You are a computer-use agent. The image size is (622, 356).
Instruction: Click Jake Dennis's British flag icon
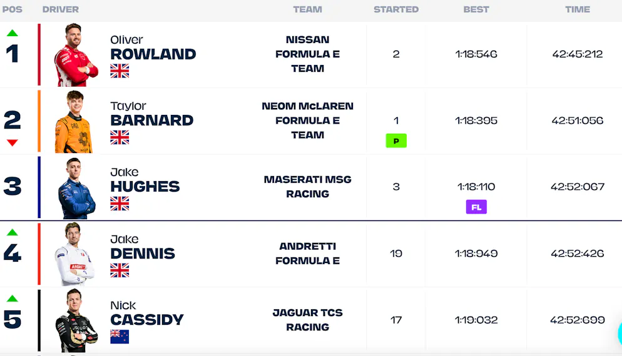pyautogui.click(x=120, y=270)
